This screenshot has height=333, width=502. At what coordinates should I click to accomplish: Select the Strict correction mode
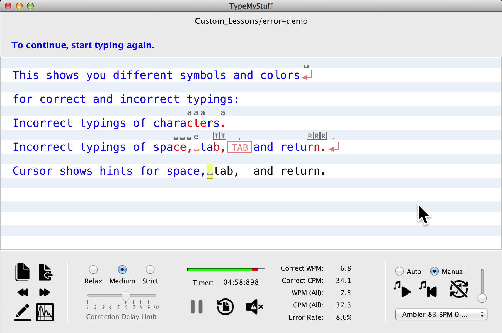tap(150, 269)
